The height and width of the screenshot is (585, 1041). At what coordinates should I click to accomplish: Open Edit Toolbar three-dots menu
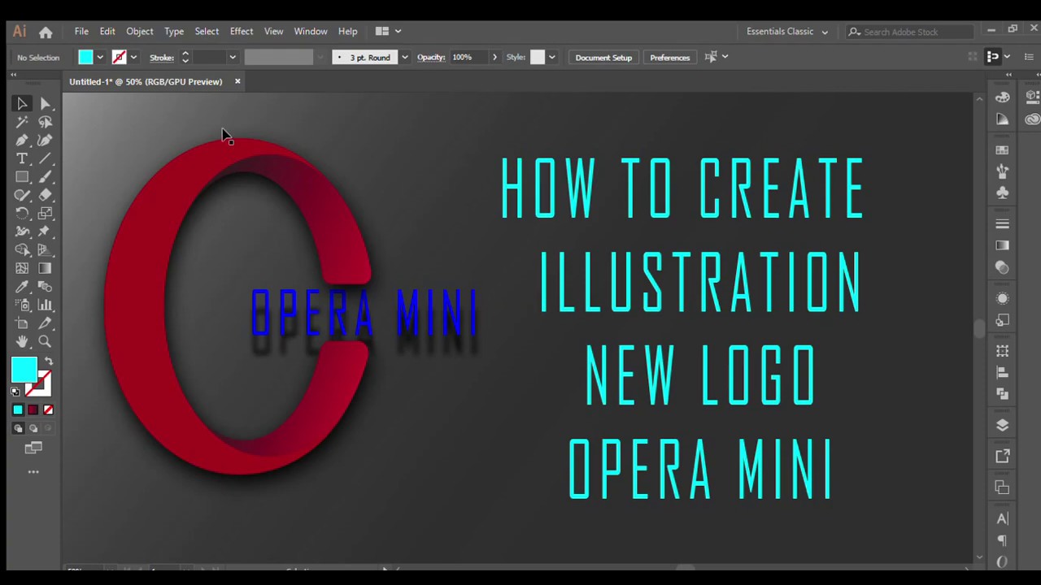pos(33,472)
